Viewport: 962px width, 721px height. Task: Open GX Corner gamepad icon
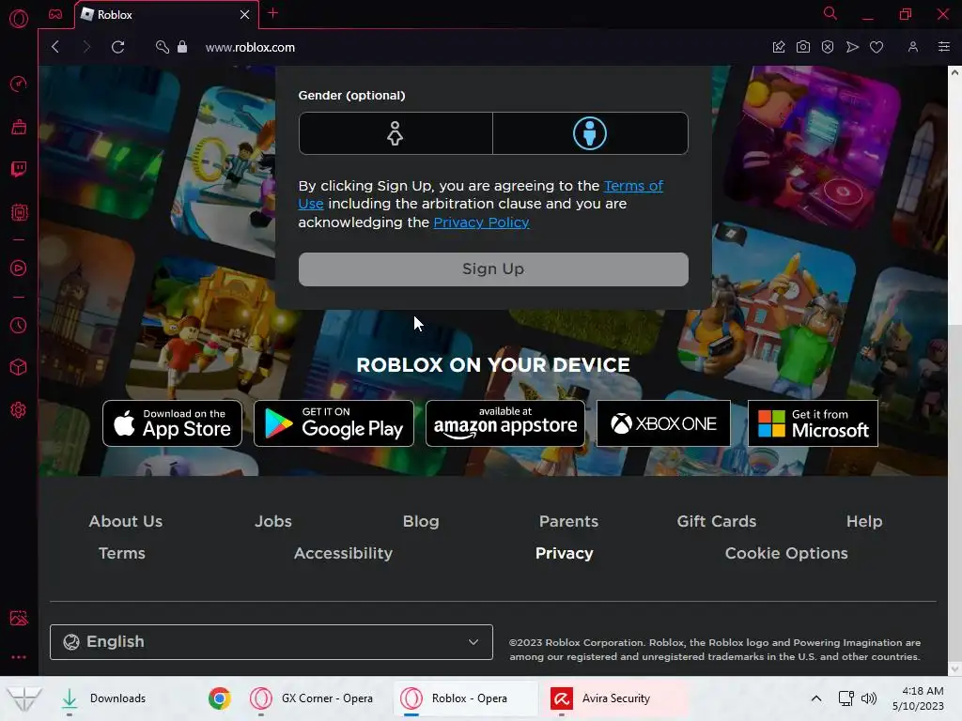[x=55, y=14]
